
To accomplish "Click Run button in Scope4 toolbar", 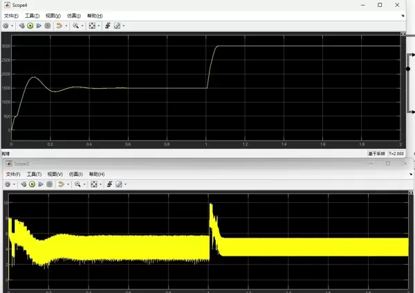I will tap(30, 26).
